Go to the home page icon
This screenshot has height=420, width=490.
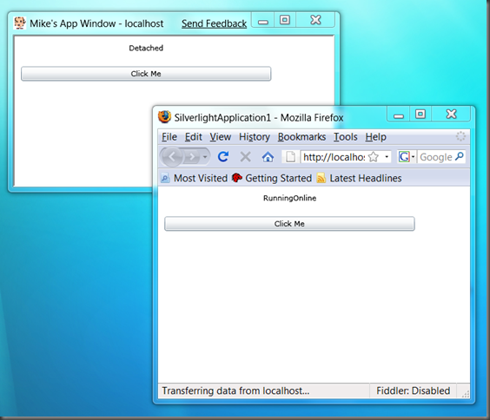268,157
